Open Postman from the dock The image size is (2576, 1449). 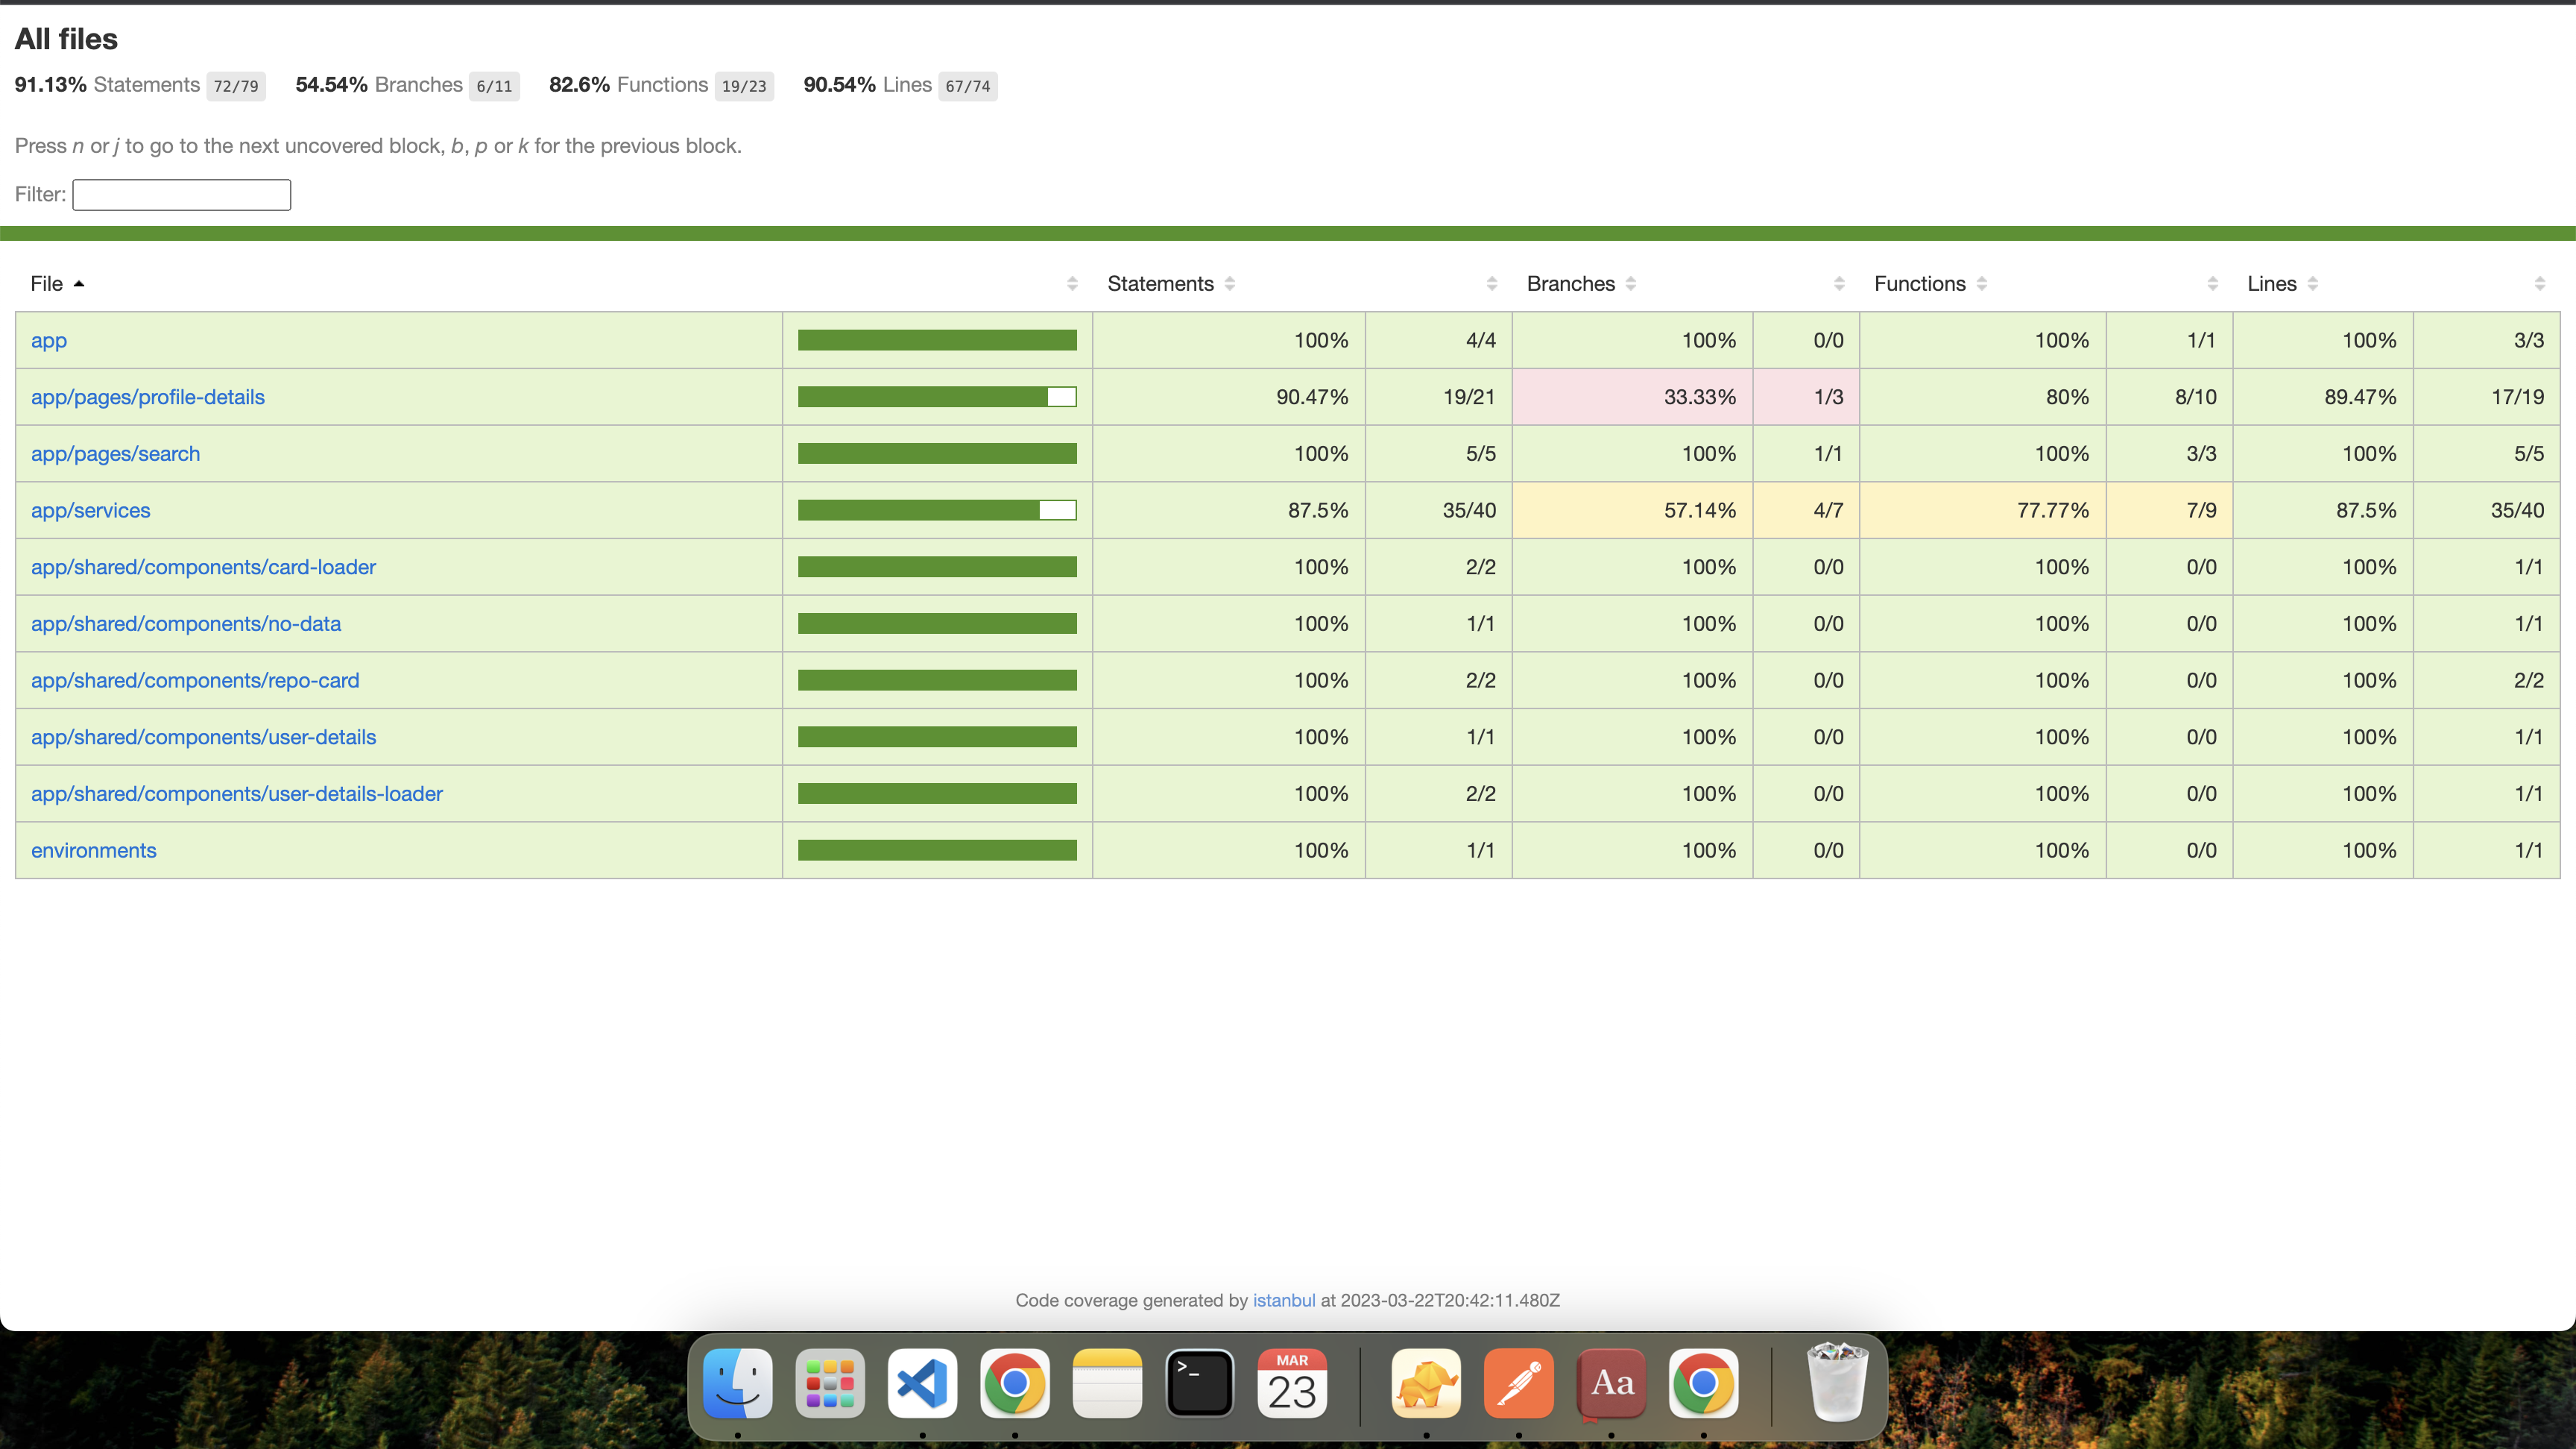pyautogui.click(x=1518, y=1383)
